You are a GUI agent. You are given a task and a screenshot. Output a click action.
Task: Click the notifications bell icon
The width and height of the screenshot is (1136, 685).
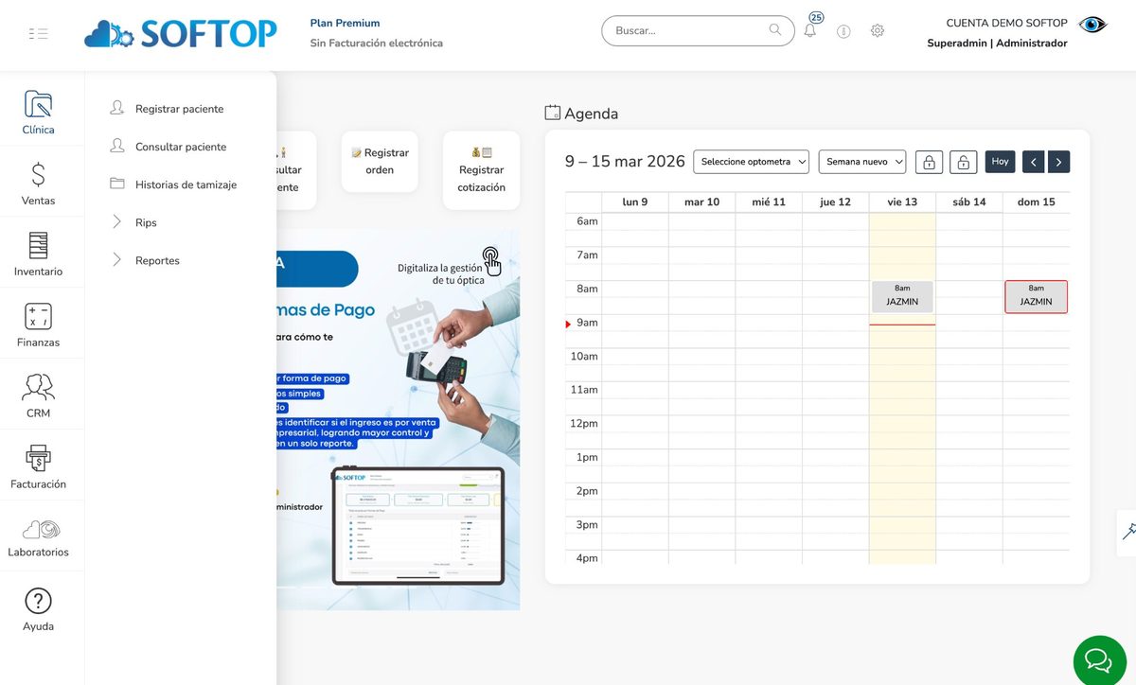point(809,31)
